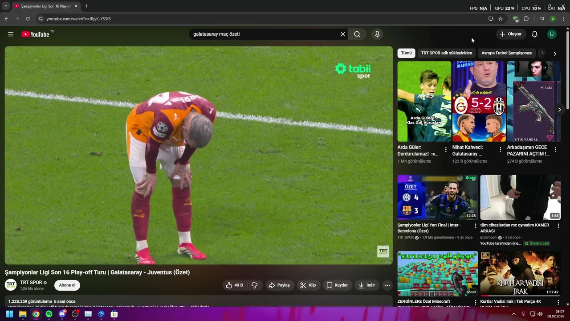
Task: Subscribe with Abone ol button
Action: [67, 285]
